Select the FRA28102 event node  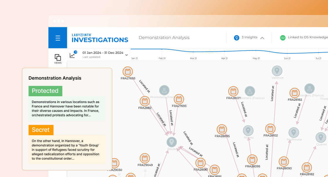[270, 129]
